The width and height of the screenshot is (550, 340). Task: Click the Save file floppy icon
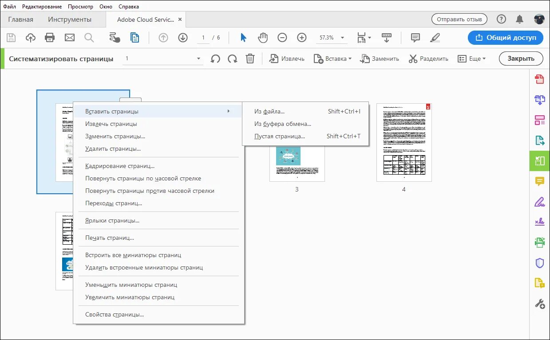tap(12, 38)
